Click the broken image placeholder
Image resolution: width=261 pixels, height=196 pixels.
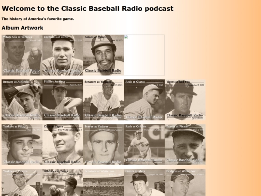click(145, 55)
